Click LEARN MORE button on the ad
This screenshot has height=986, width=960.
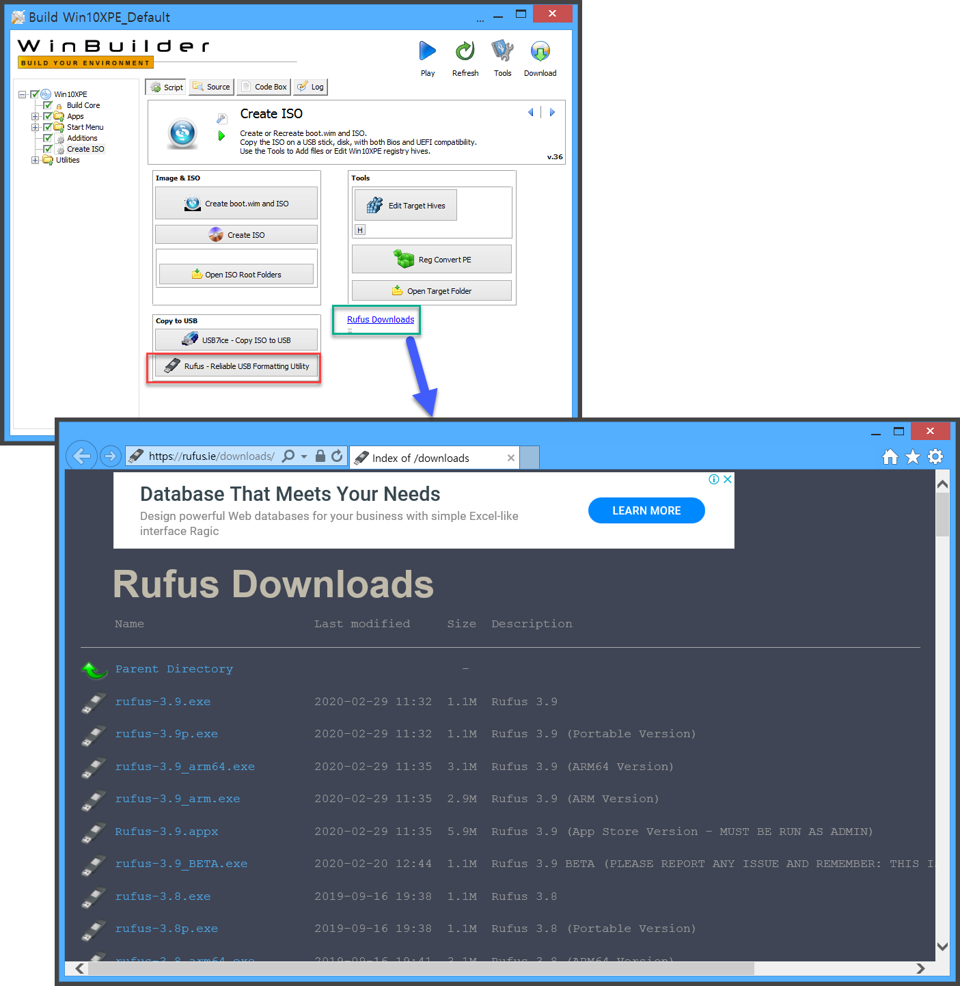pos(646,510)
